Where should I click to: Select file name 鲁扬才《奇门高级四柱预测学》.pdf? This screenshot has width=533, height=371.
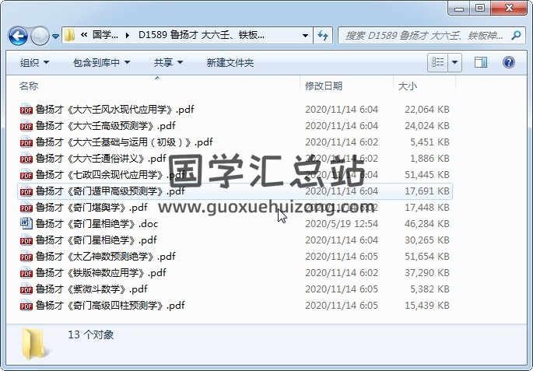pos(110,305)
